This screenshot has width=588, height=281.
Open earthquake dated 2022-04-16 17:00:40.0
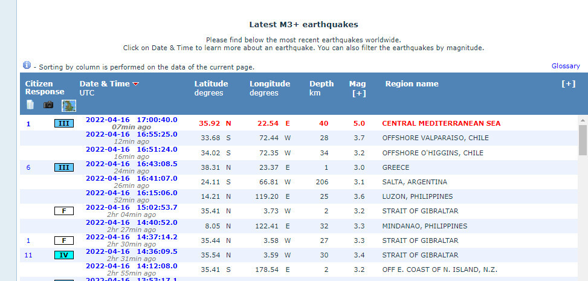click(131, 120)
